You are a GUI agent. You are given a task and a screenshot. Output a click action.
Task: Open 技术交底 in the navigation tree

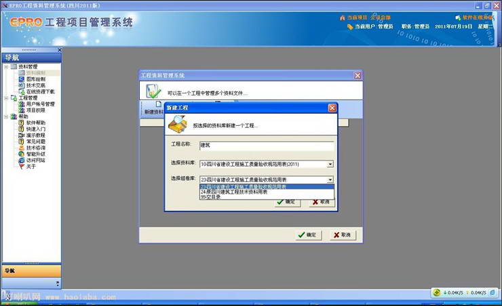point(35,85)
